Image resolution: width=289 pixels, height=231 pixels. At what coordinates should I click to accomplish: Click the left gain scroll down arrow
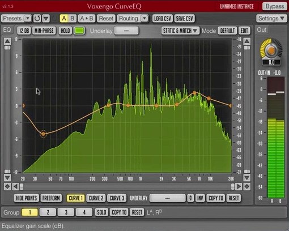(7, 178)
